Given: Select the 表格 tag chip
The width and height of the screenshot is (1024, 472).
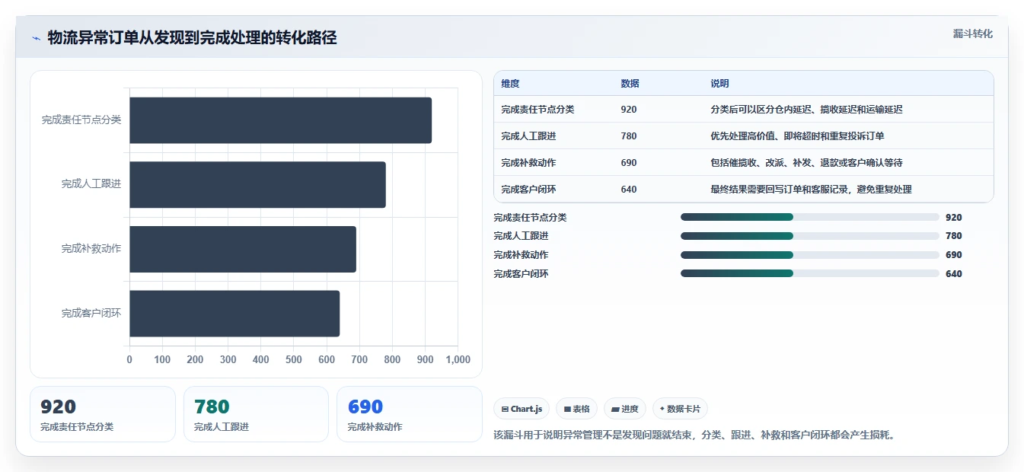Looking at the screenshot, I should 576,409.
